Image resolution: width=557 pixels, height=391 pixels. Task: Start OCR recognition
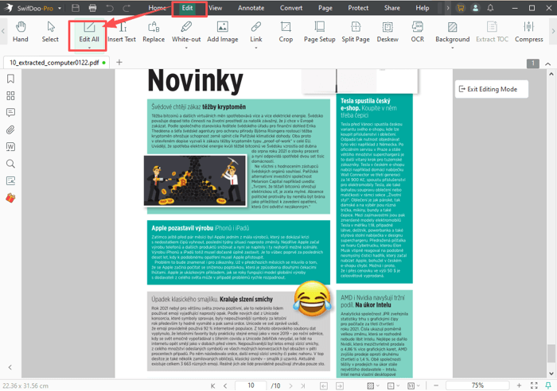tap(418, 32)
